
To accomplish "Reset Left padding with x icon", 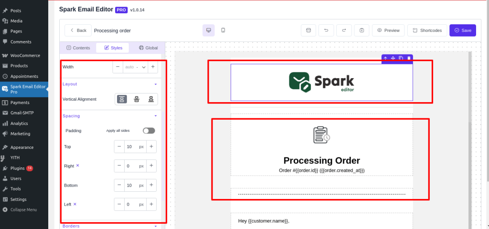I will pos(75,204).
